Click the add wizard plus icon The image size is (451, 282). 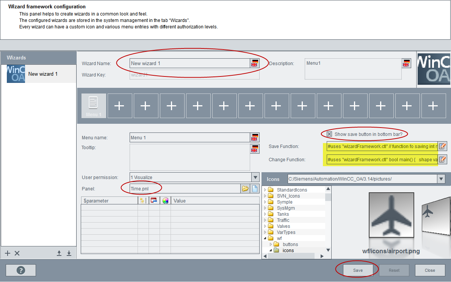8,253
